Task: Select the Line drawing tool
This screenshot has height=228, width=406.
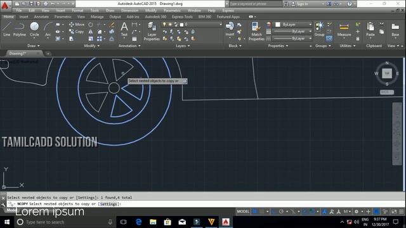Action: pyautogui.click(x=6, y=29)
